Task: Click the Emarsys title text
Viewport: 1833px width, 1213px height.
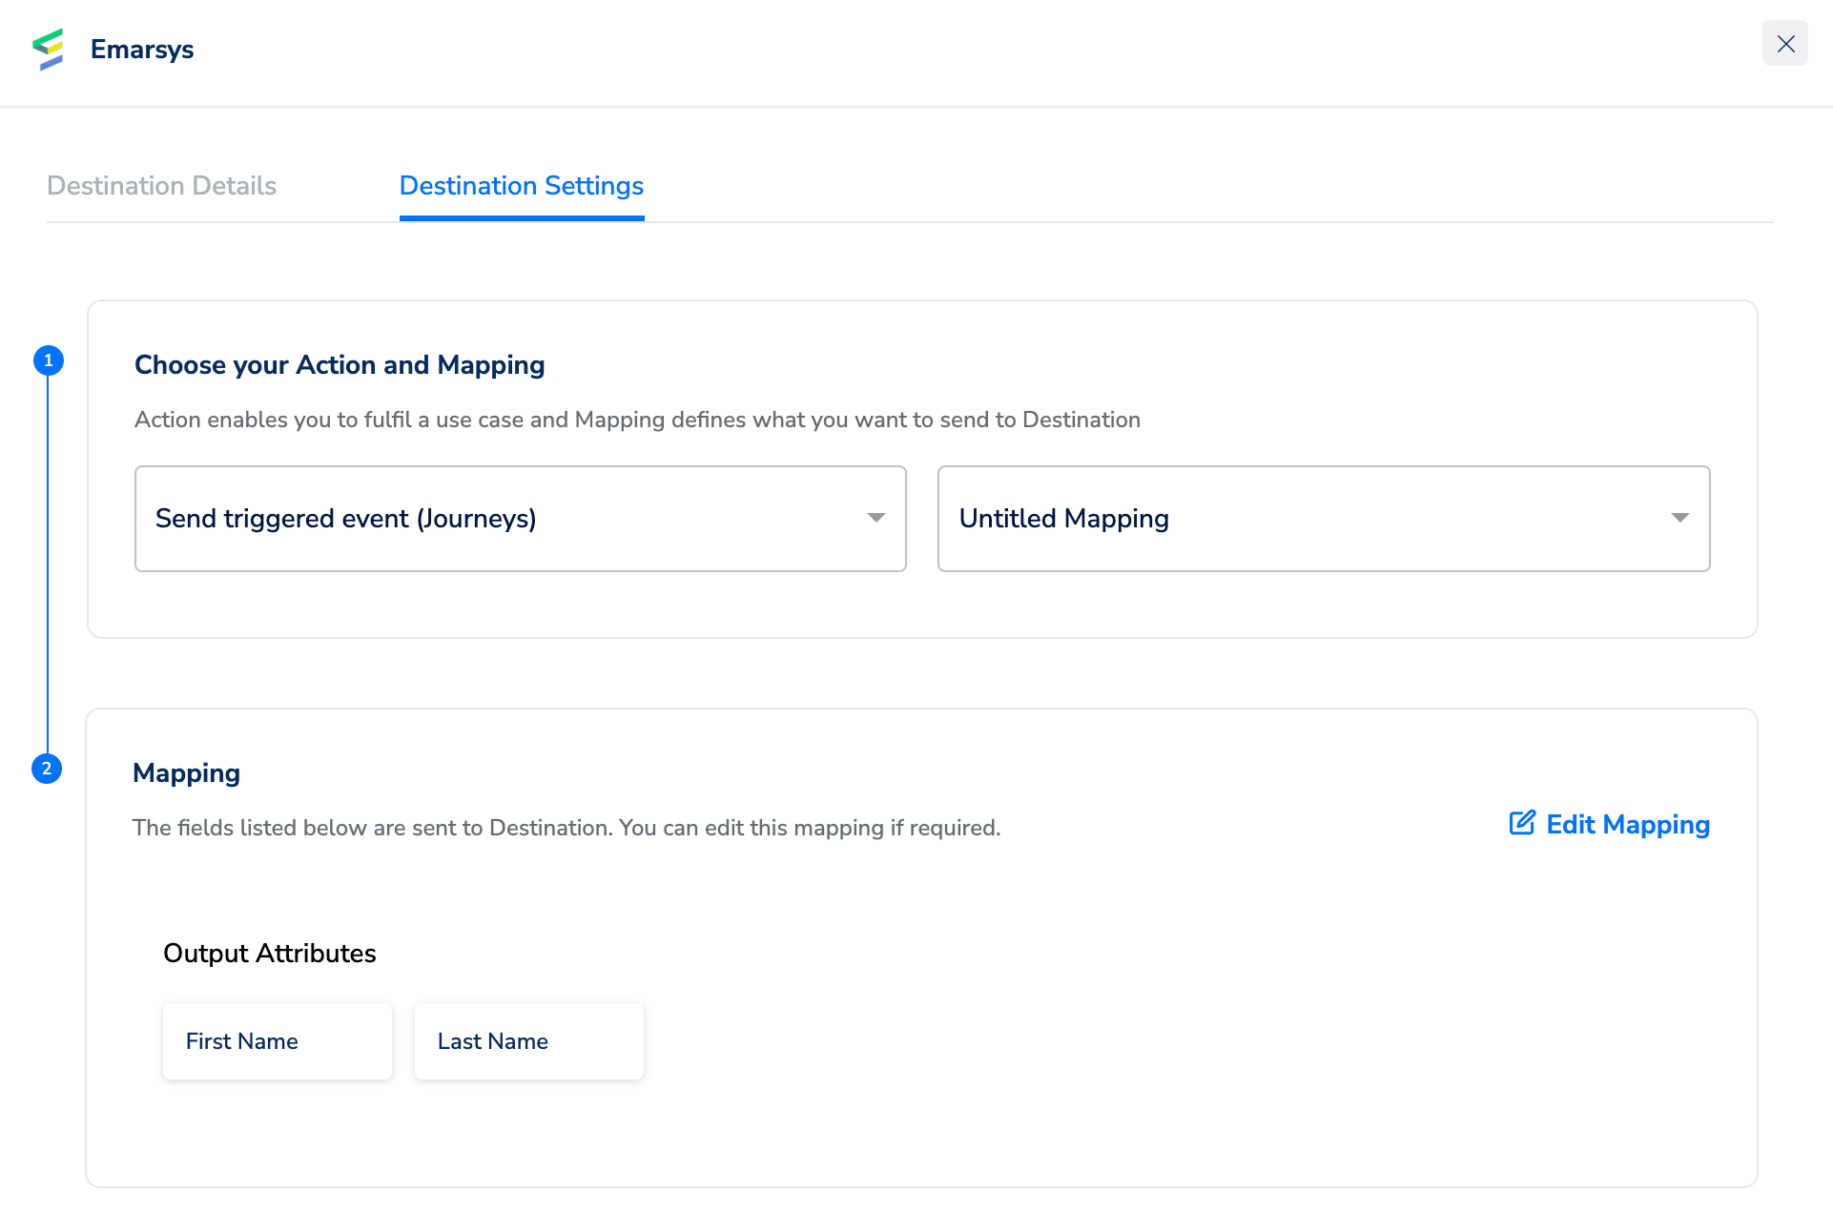Action: pos(142,50)
